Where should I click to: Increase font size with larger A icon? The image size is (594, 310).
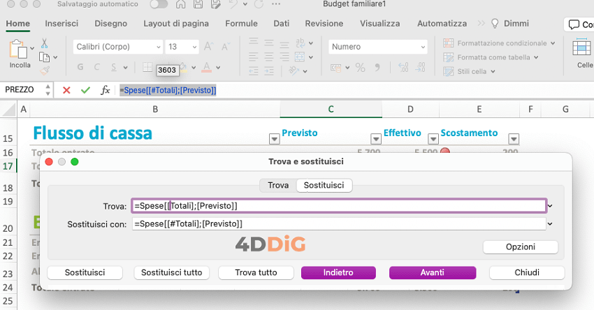coord(208,47)
